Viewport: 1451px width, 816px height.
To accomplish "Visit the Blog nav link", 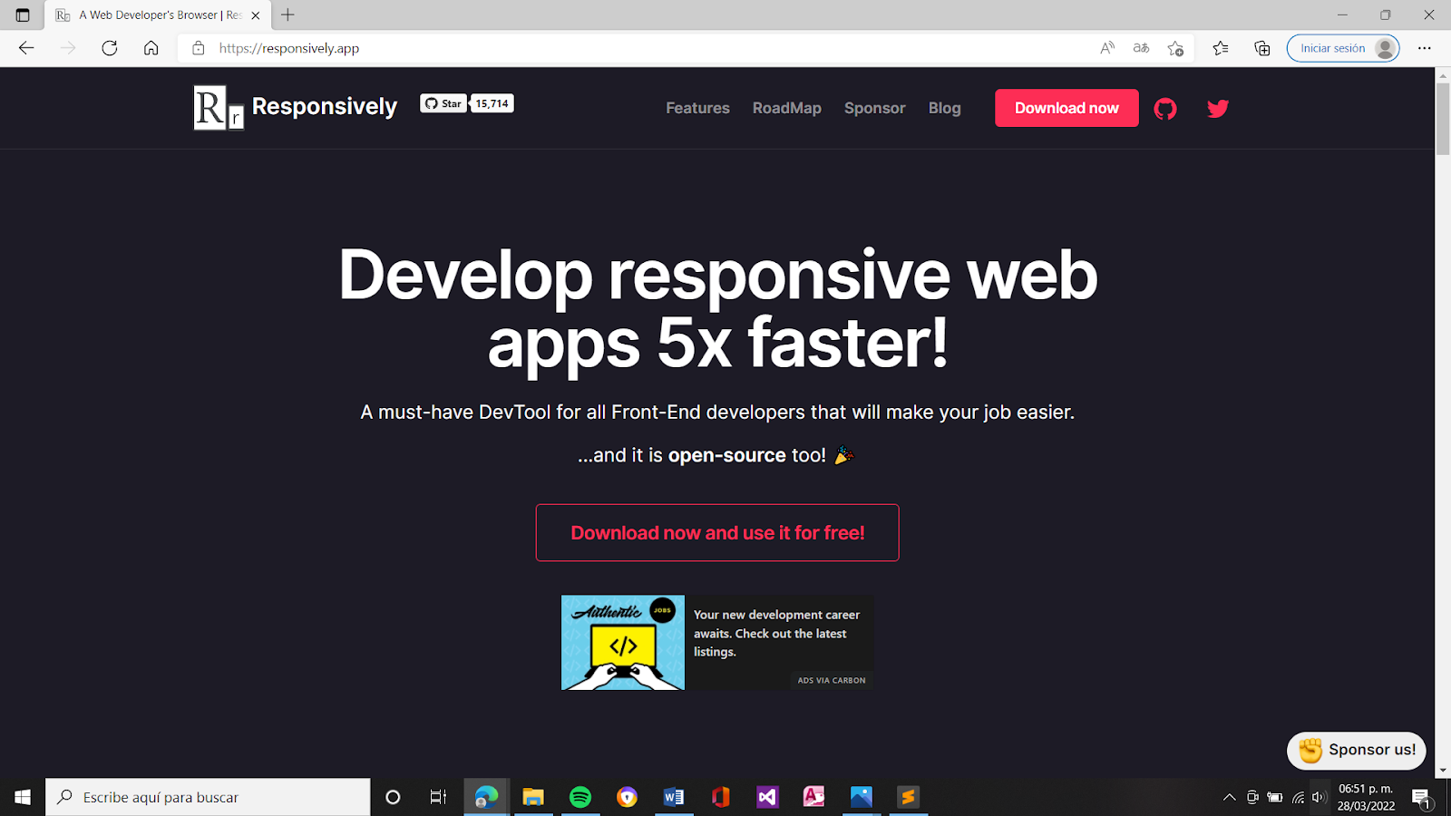I will (x=944, y=108).
